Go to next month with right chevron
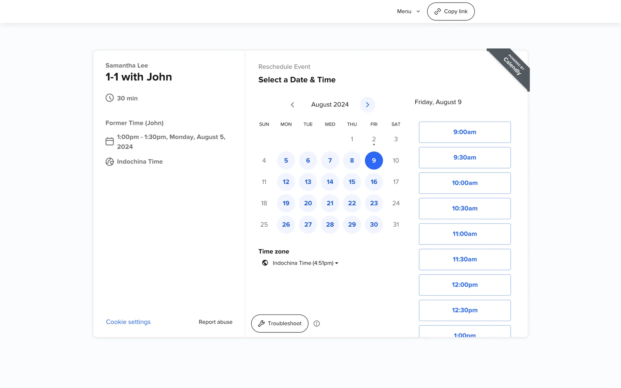621x388 pixels. pyautogui.click(x=367, y=105)
